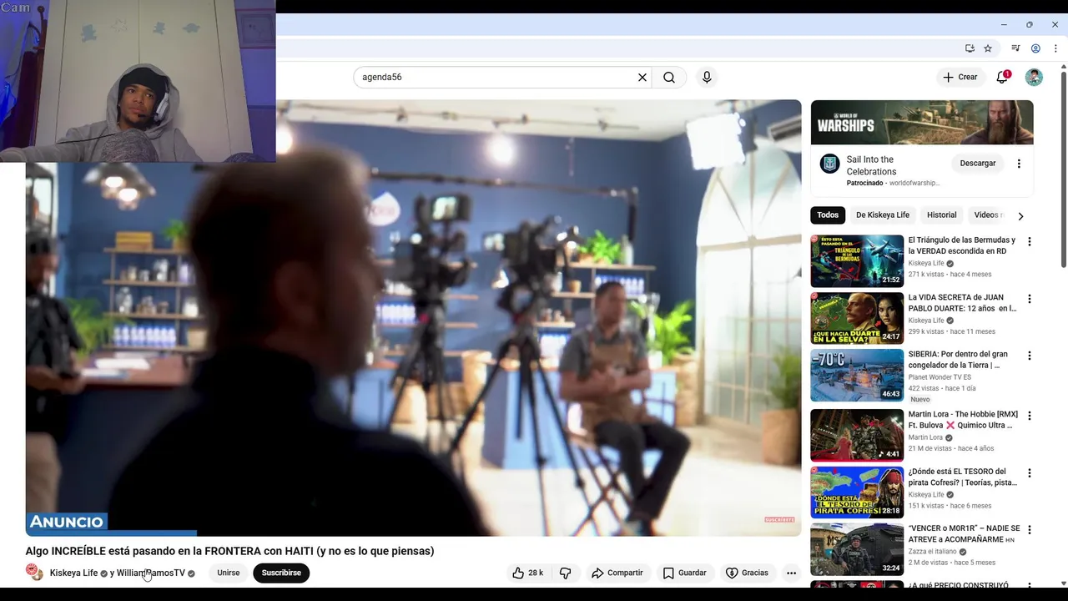Select the Todos filter chip
1068x601 pixels.
pyautogui.click(x=828, y=215)
